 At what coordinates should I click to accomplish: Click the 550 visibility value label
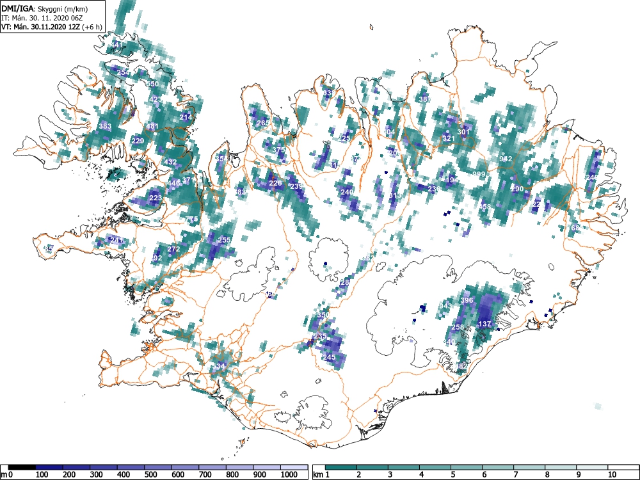coord(152,84)
